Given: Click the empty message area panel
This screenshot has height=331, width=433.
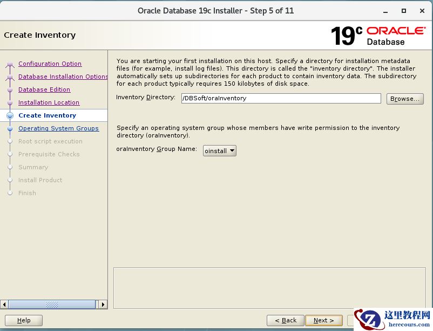Looking at the screenshot, I should point(269,288).
